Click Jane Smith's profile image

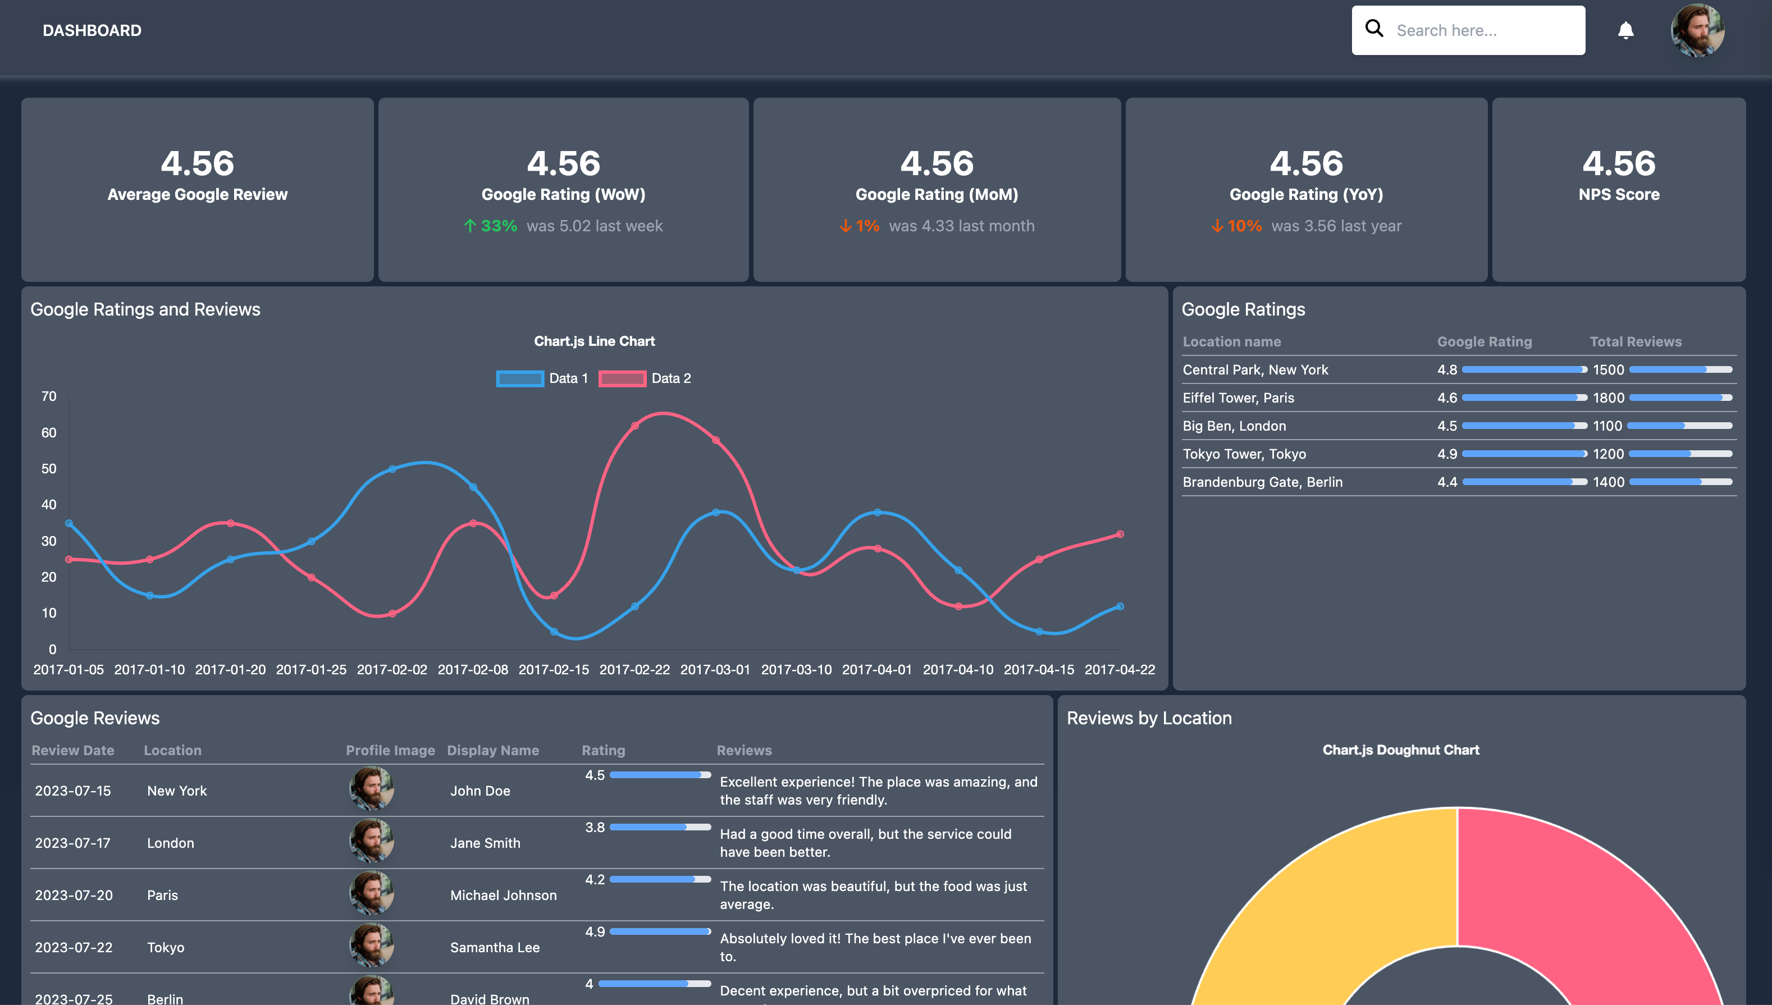click(371, 842)
